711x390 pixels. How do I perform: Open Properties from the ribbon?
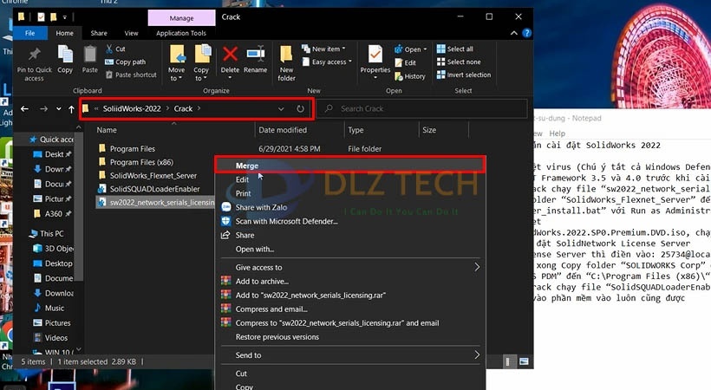pos(375,58)
